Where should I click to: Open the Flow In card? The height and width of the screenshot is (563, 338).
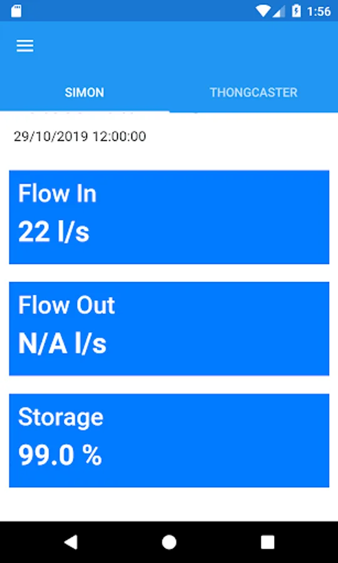[169, 217]
